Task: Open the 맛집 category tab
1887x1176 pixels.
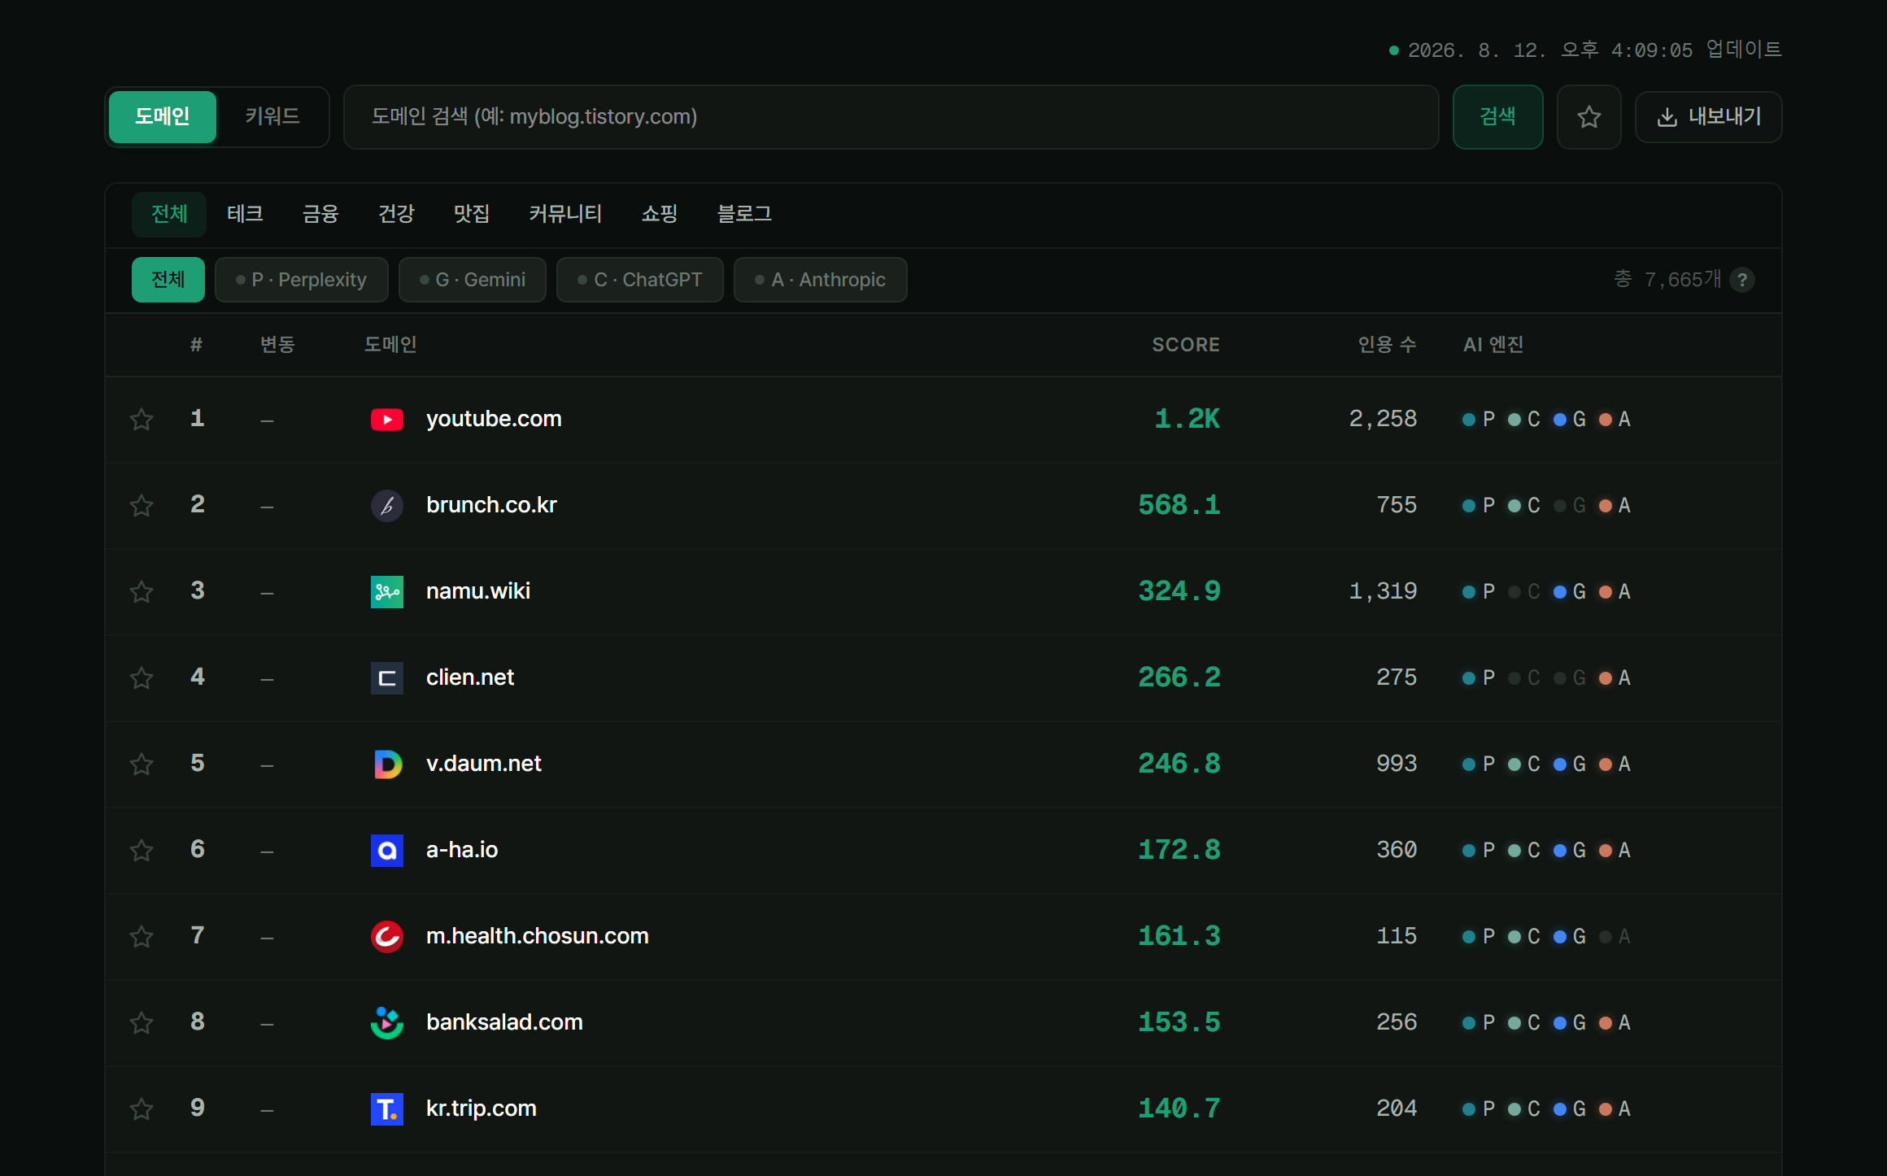Action: click(x=472, y=214)
